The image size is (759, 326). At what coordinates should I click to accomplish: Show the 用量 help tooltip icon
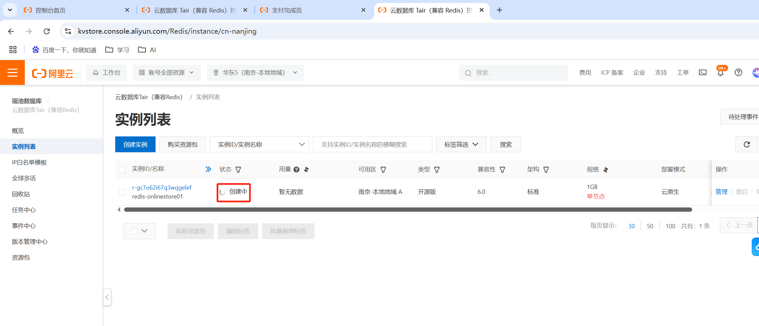pos(297,170)
